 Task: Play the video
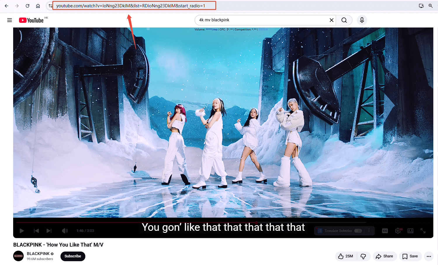tap(22, 231)
